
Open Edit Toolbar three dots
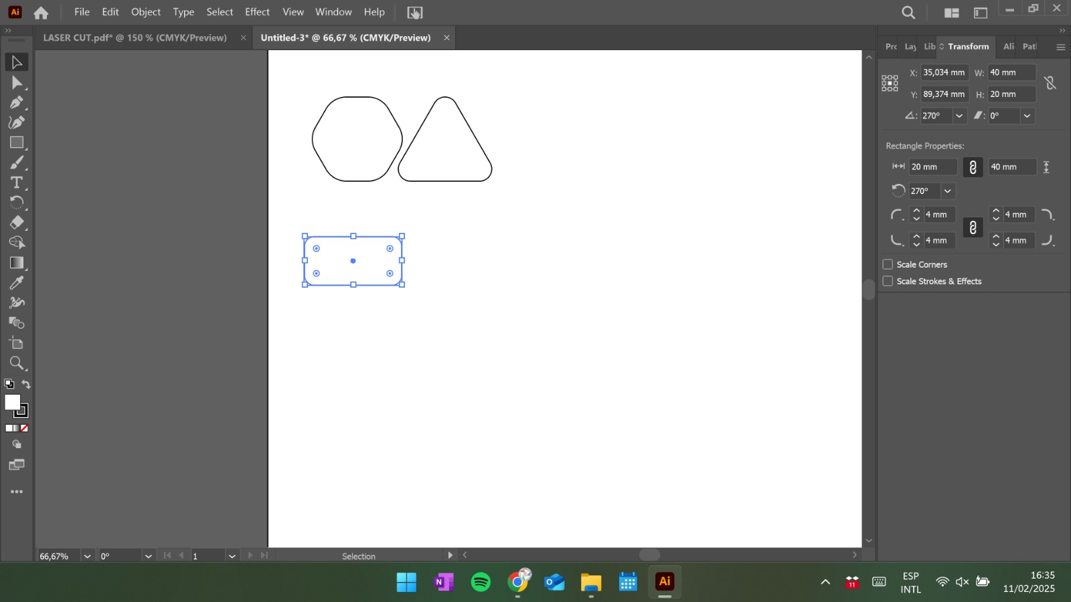coord(17,492)
